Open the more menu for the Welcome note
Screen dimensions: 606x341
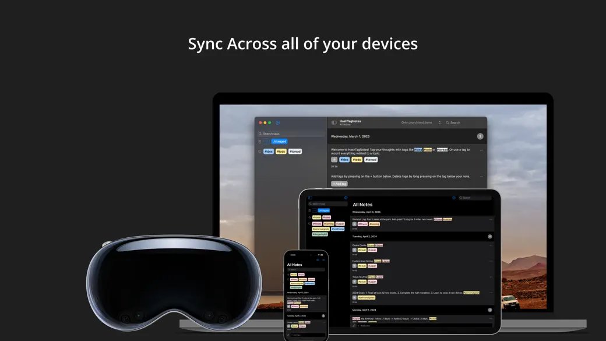pyautogui.click(x=481, y=150)
